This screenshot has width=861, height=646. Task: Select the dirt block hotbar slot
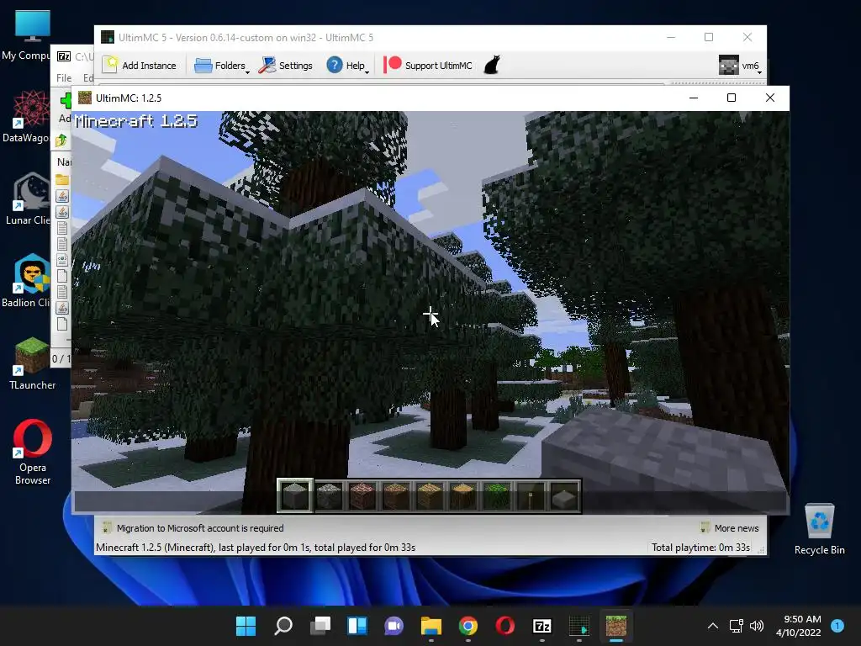(x=396, y=496)
